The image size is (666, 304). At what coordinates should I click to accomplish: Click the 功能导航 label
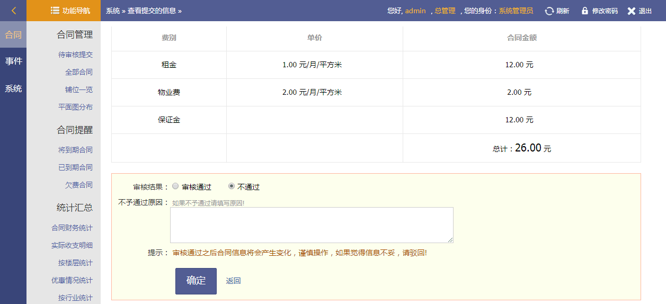[x=76, y=11]
